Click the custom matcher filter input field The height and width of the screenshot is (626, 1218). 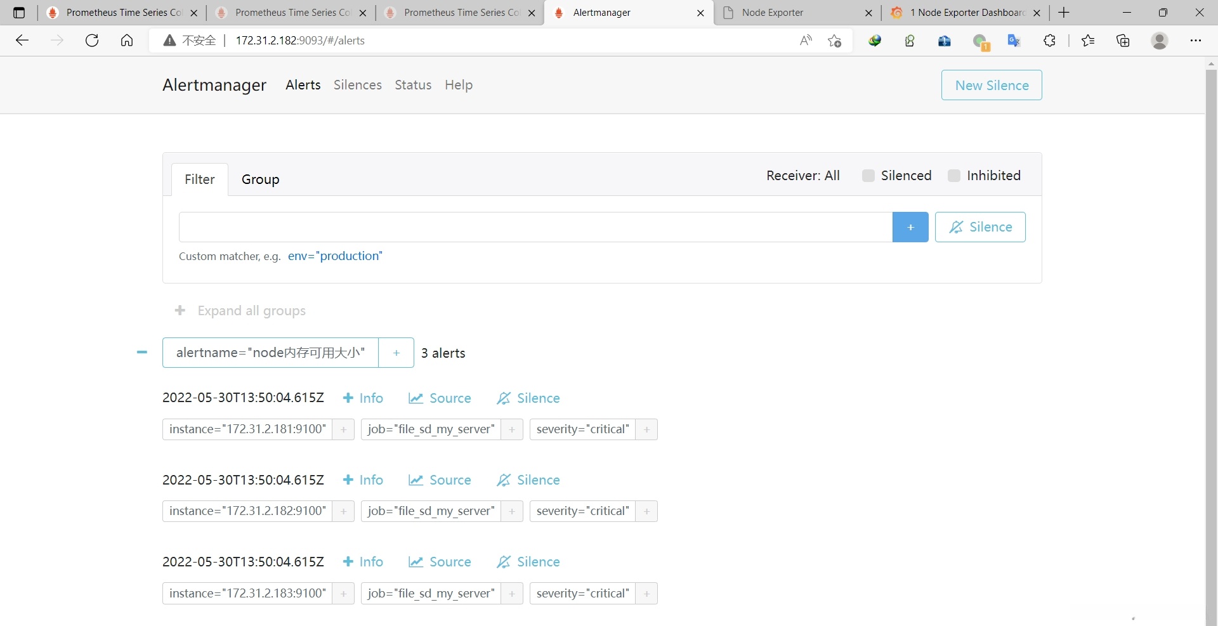pyautogui.click(x=535, y=227)
